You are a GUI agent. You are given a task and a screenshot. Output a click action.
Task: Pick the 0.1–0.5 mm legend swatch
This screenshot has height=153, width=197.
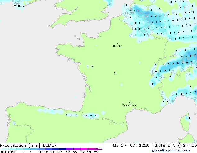tap(5, 149)
